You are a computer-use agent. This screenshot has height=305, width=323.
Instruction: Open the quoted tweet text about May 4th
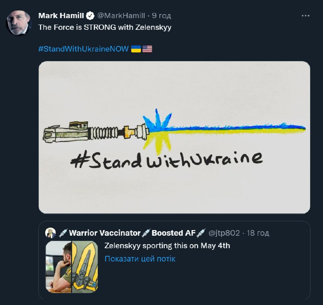167,246
